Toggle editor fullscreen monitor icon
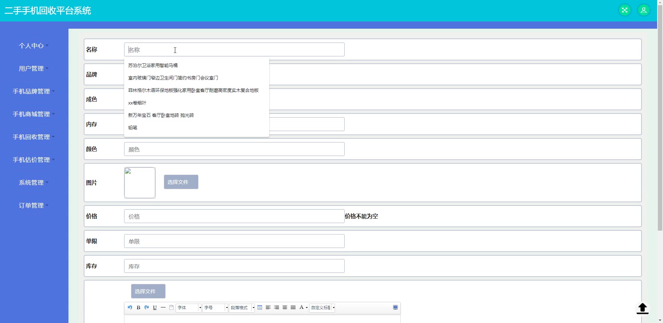663x323 pixels. click(x=395, y=307)
